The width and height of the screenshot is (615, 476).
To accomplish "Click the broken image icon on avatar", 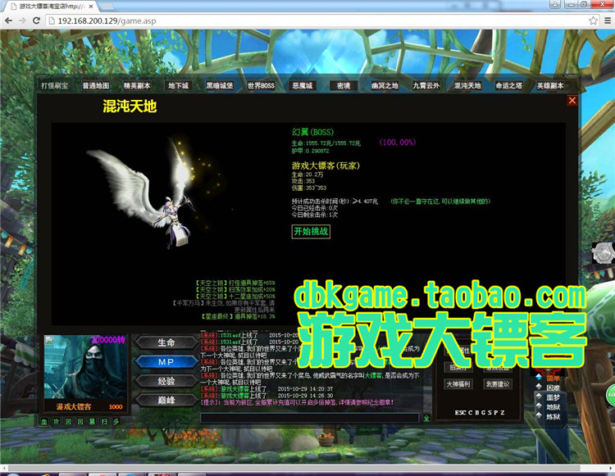I will point(49,340).
